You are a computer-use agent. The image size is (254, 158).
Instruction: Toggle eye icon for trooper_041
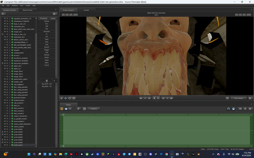pos(5,32)
